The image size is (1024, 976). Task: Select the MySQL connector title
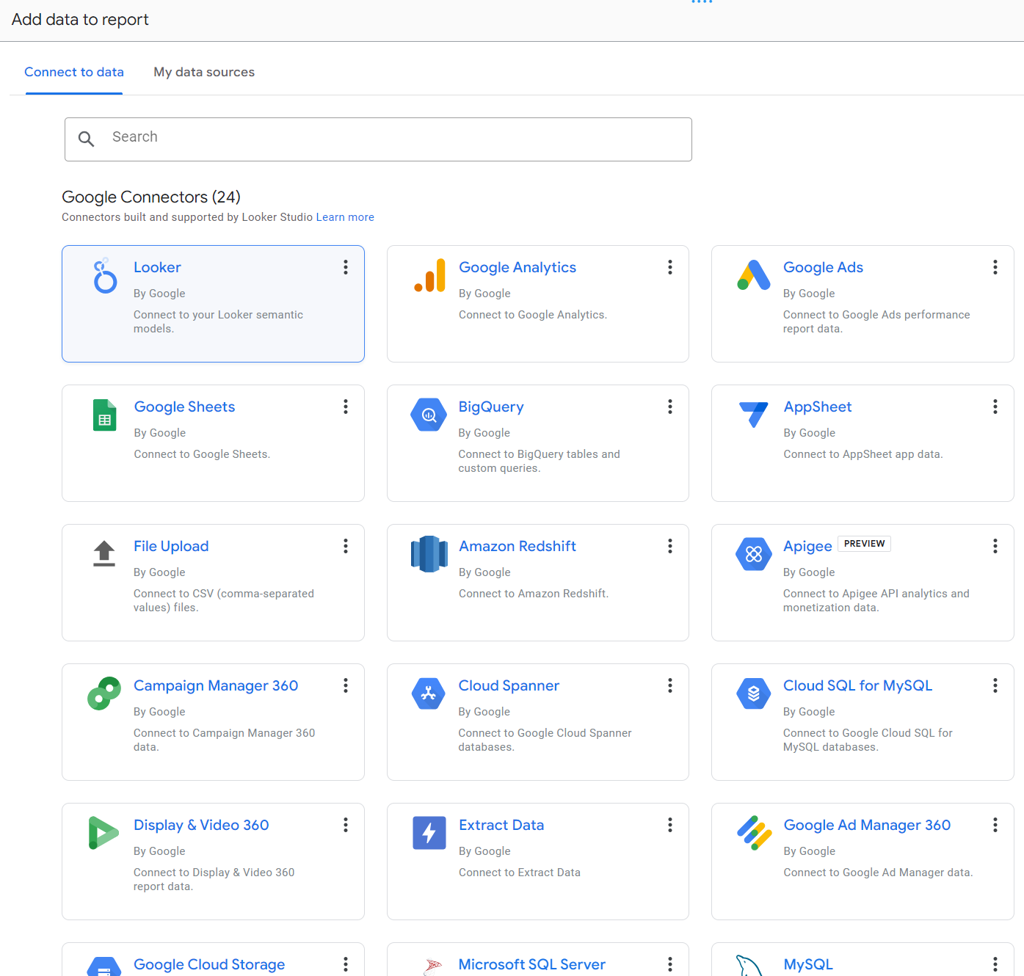click(808, 964)
